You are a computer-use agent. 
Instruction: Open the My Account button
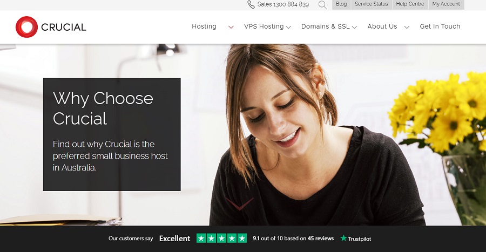[447, 4]
